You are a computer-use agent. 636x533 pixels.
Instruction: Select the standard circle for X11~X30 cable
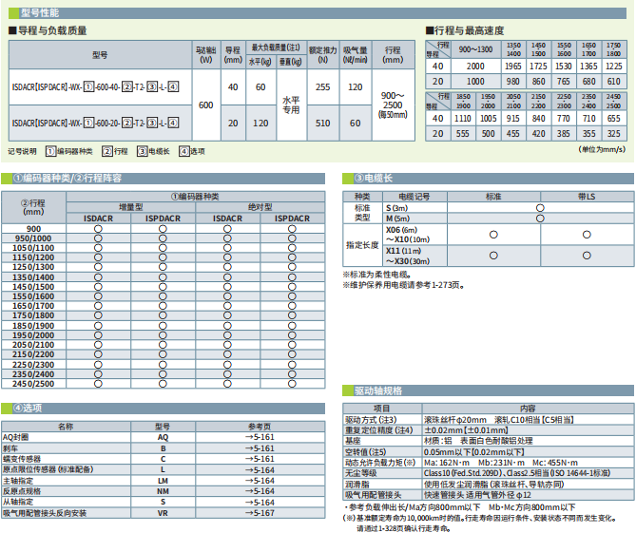(x=493, y=256)
